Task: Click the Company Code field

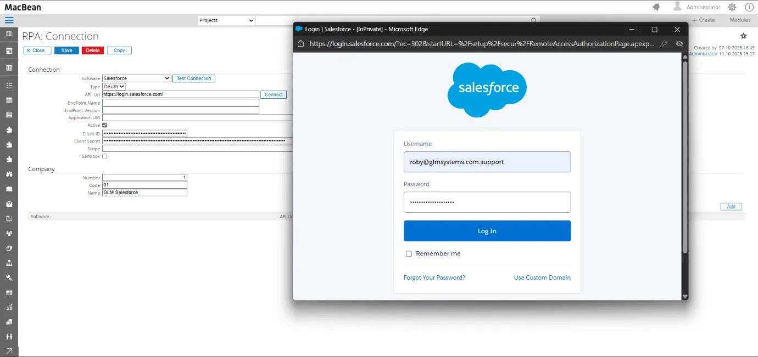Action: point(144,185)
